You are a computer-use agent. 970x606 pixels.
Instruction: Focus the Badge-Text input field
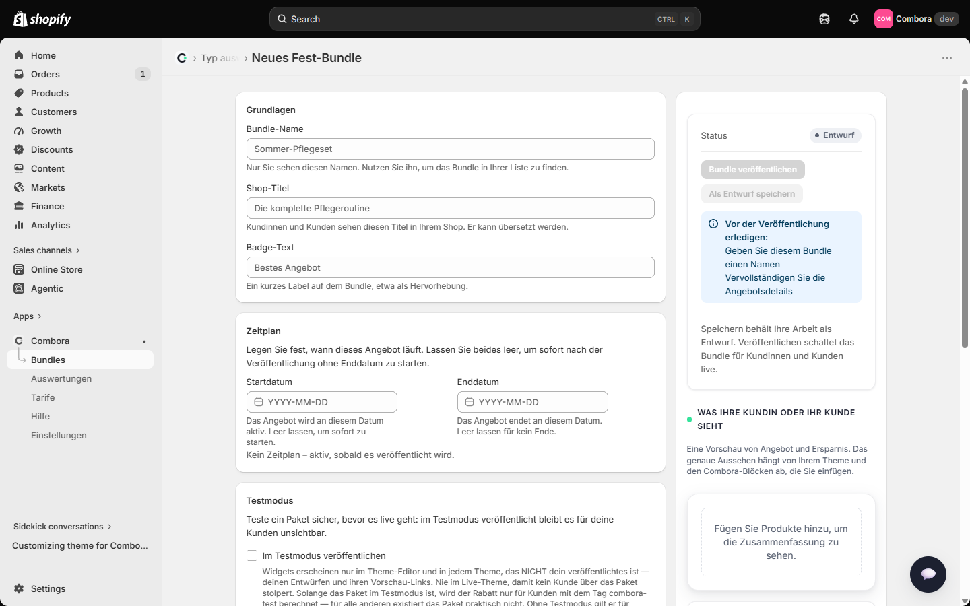click(451, 267)
